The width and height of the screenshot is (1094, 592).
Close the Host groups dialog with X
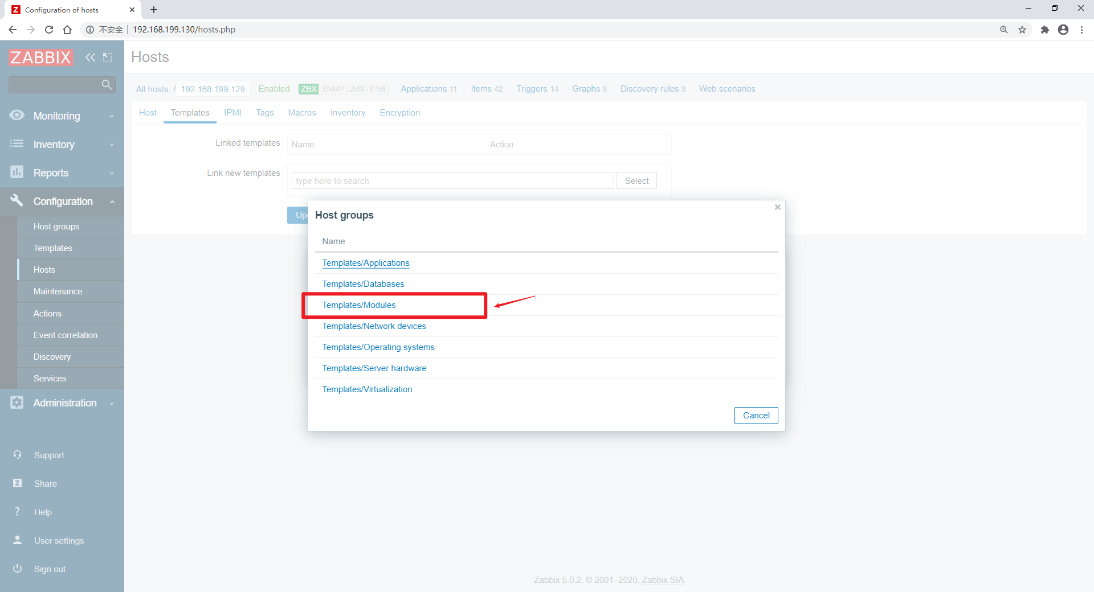777,207
